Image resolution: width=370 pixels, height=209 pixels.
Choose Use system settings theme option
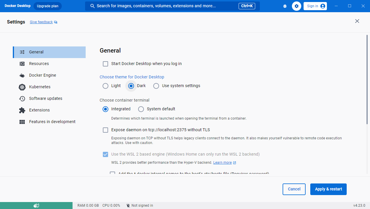156,86
